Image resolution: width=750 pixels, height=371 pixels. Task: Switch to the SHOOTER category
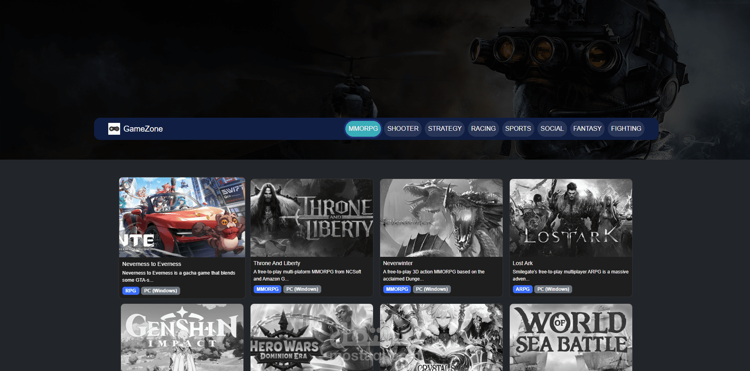pos(403,129)
